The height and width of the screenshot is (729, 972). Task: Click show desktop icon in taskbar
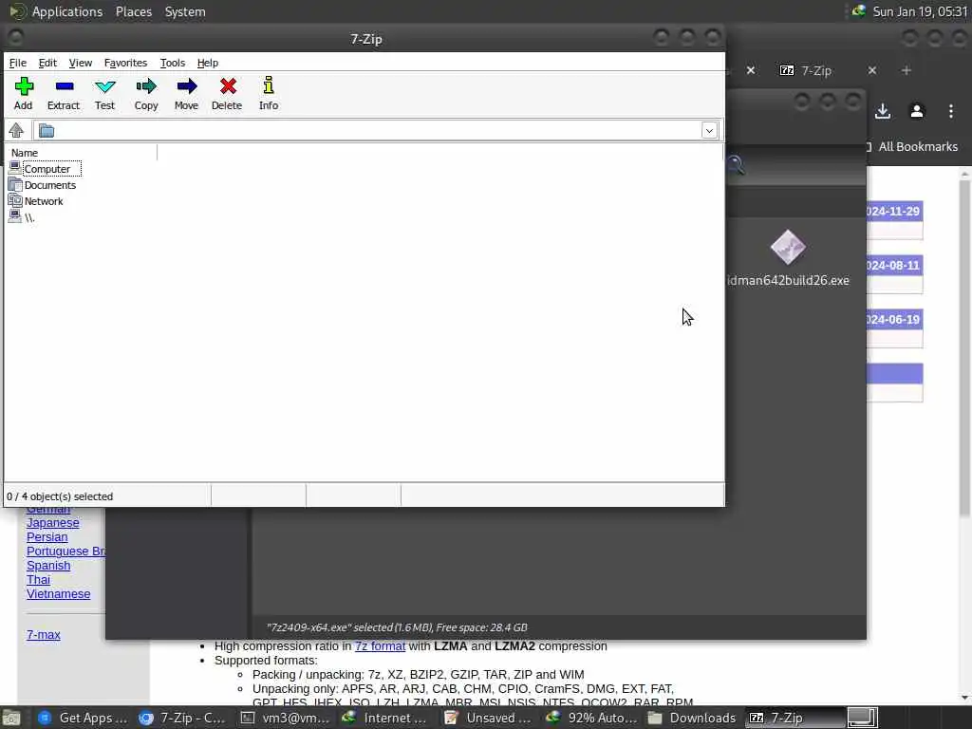[11, 719]
